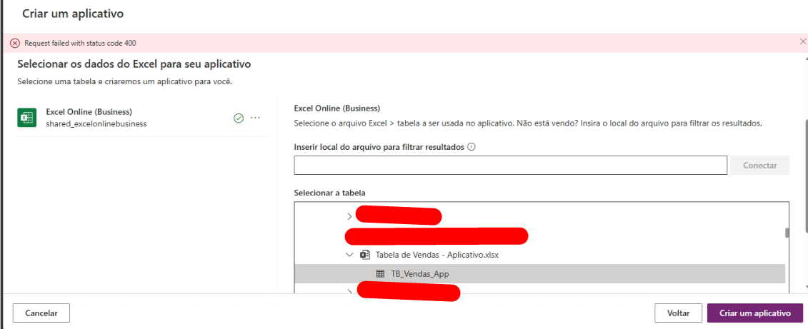Screen dimensions: 808x329
Task: Click the Excel file icon for Tabela de Vendas
Action: click(365, 255)
